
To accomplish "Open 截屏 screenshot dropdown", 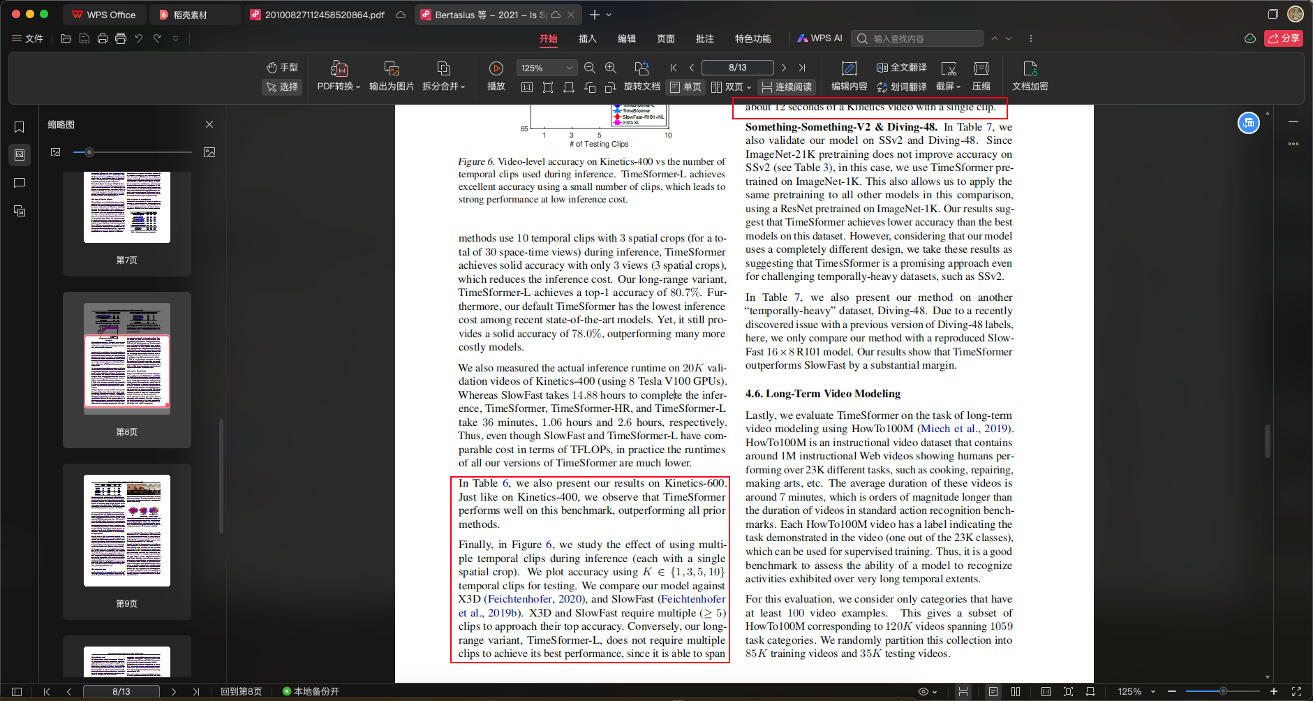I will pyautogui.click(x=949, y=77).
